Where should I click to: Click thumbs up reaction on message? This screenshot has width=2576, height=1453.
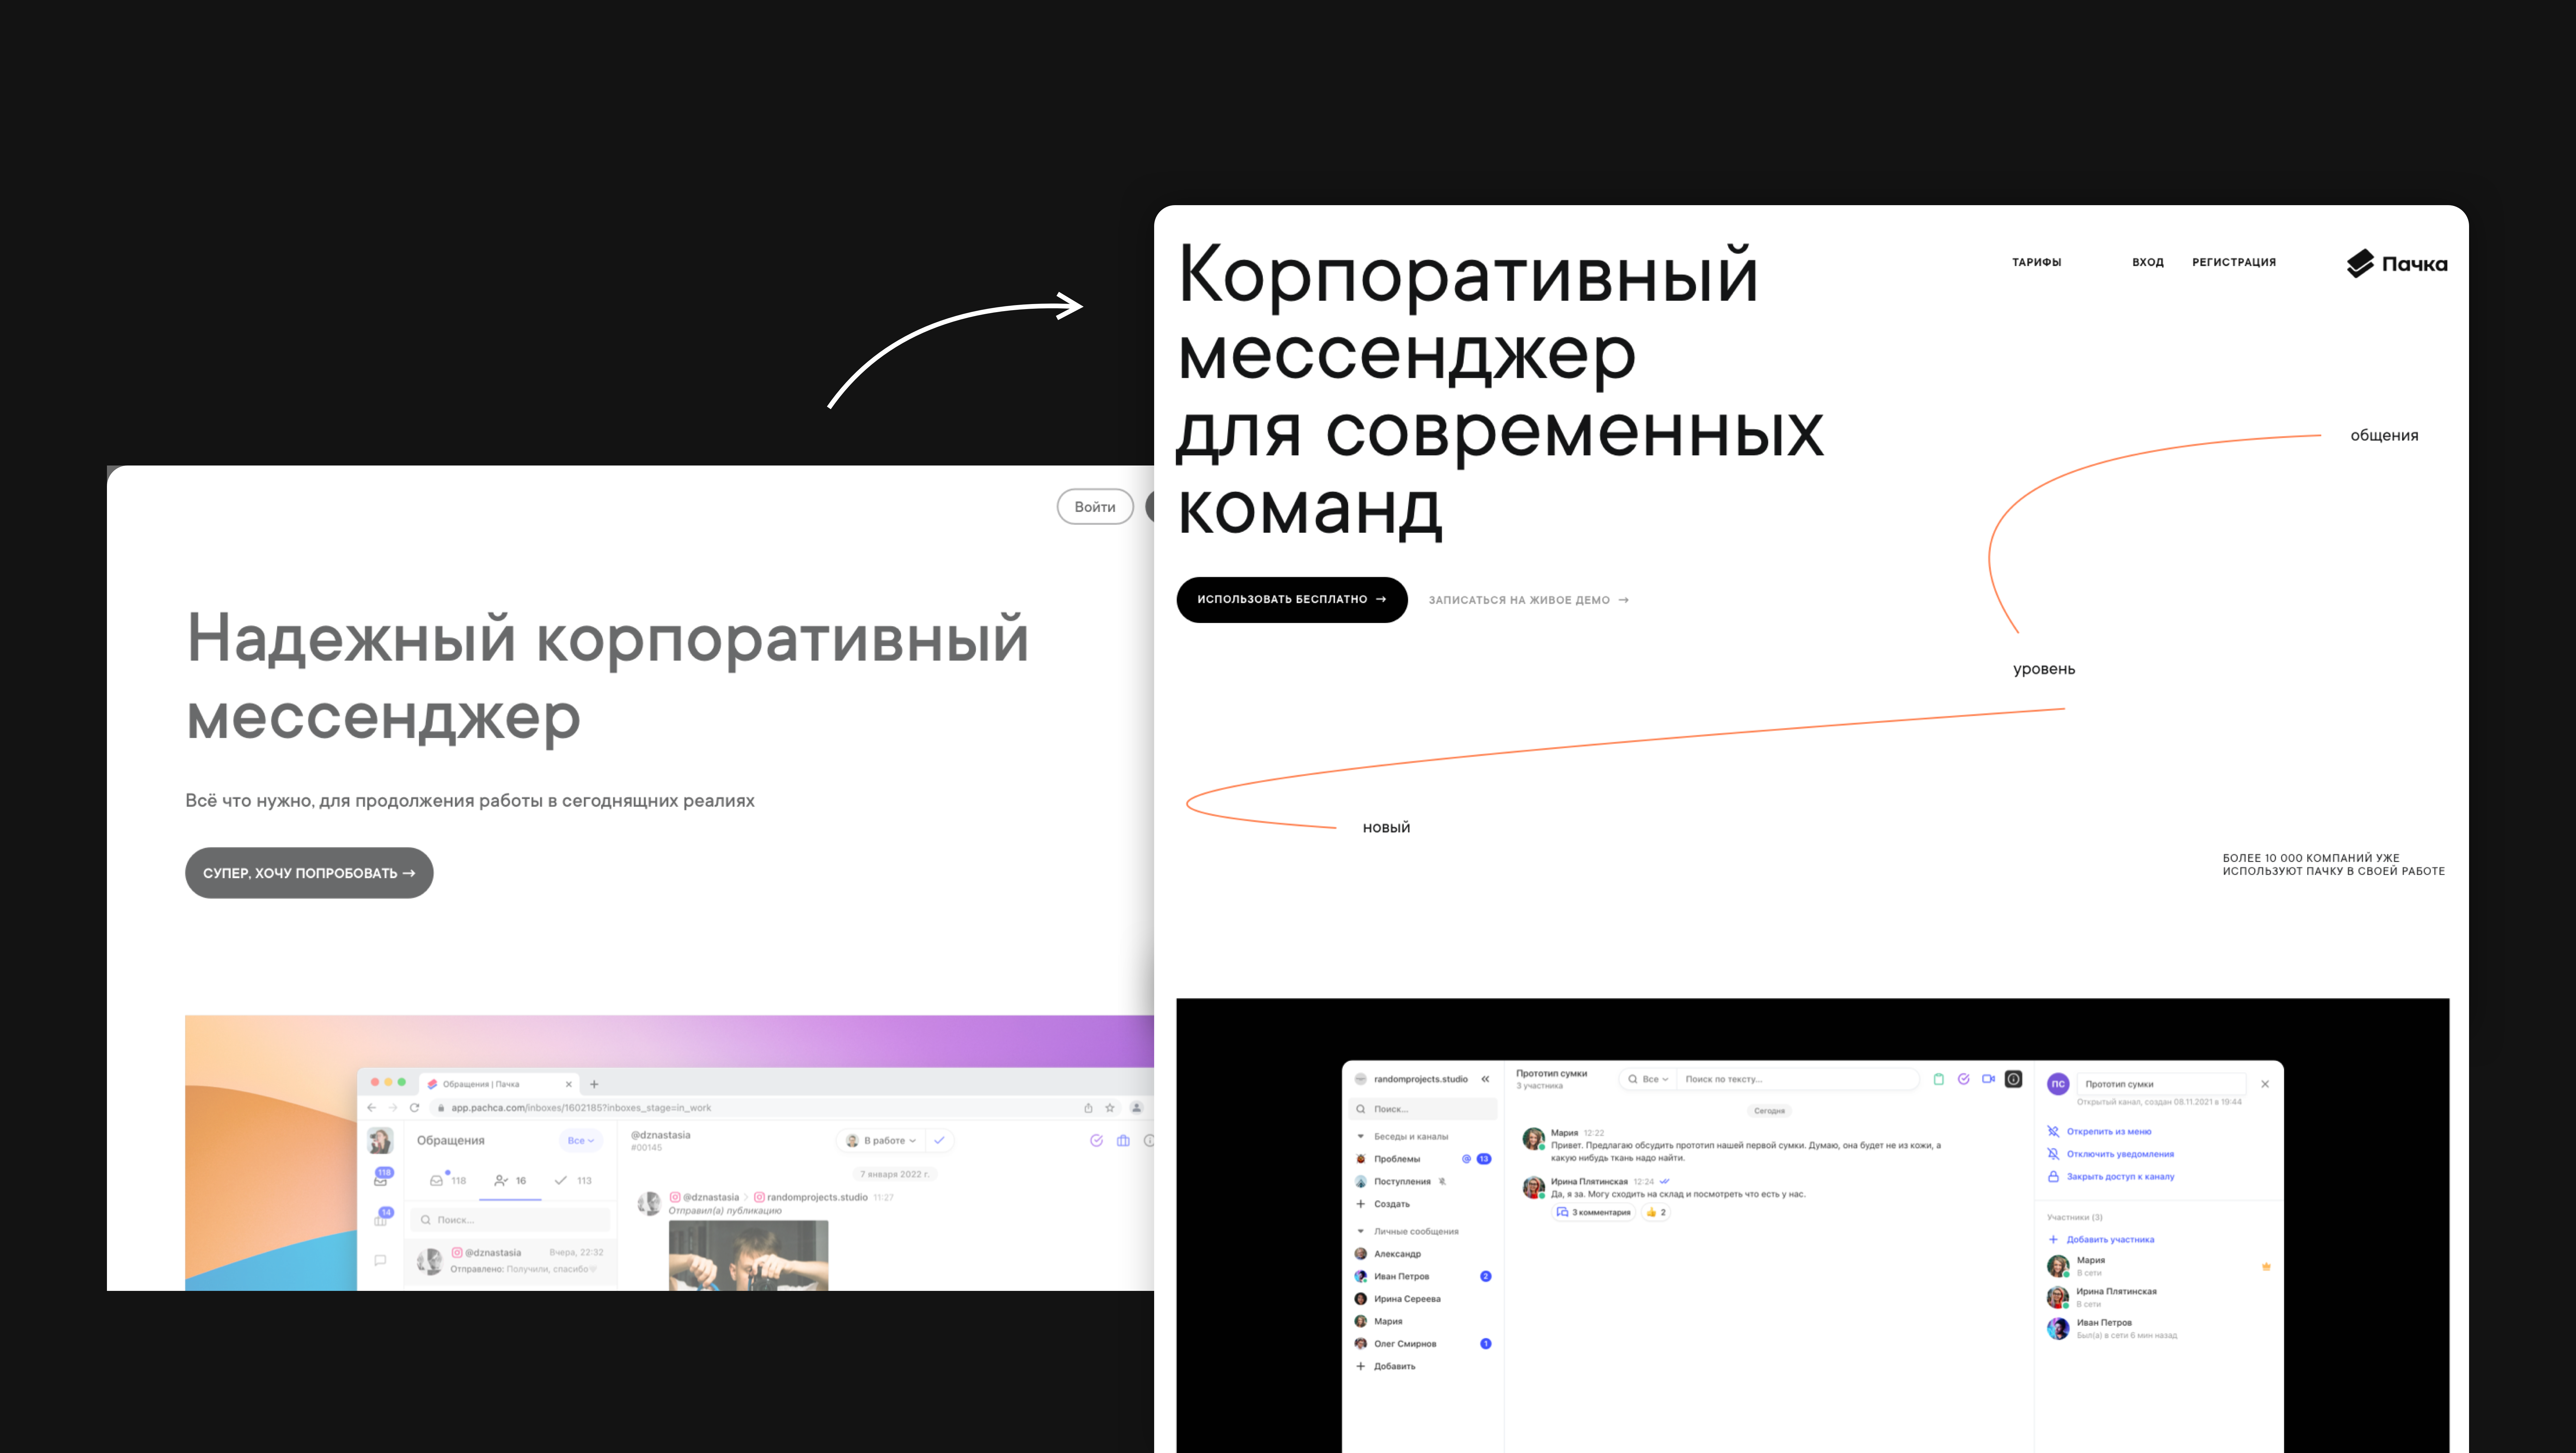tap(1656, 1212)
